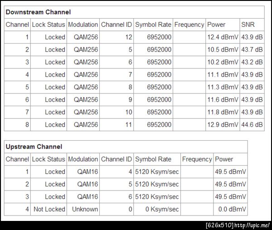Select the 11.6 dBmV power cell
Screen dimensions: 272x230
[x=223, y=99]
